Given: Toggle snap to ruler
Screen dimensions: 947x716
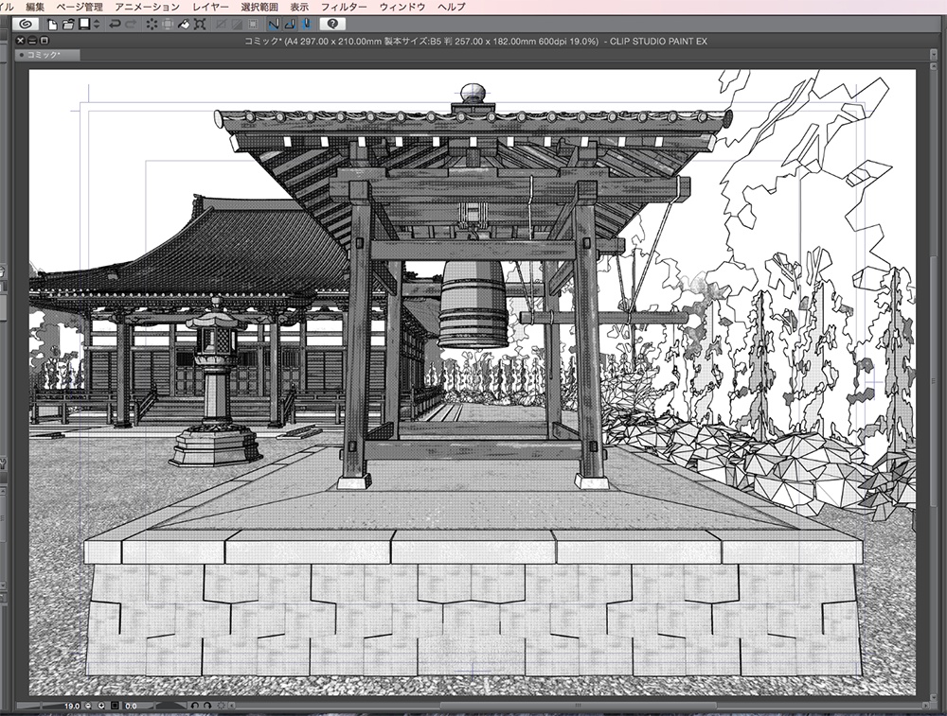Looking at the screenshot, I should click(x=274, y=26).
